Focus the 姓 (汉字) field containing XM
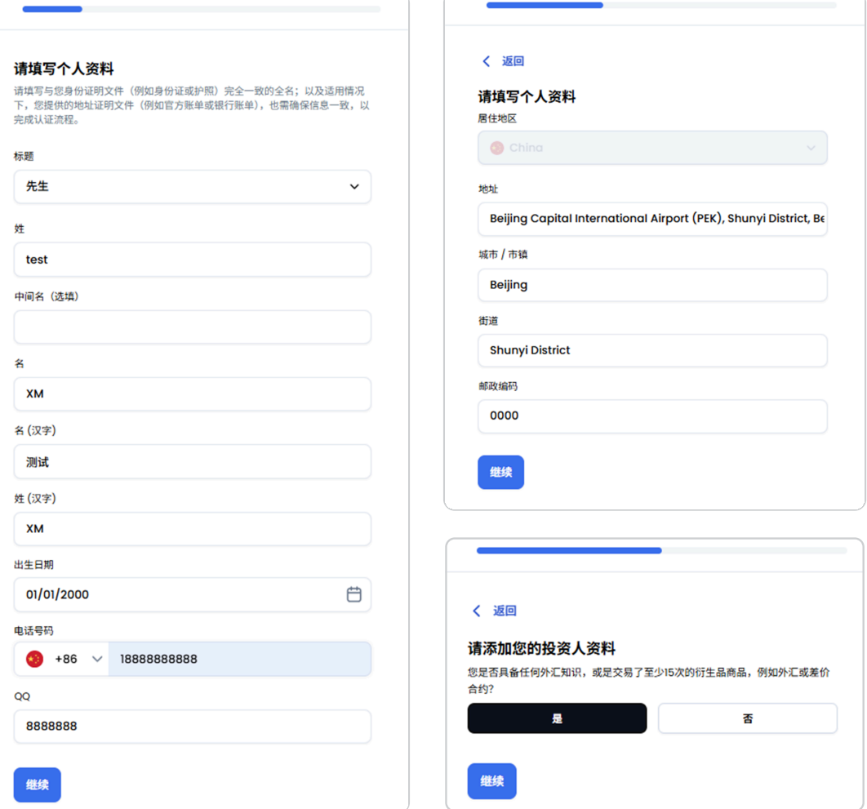 pos(193,529)
